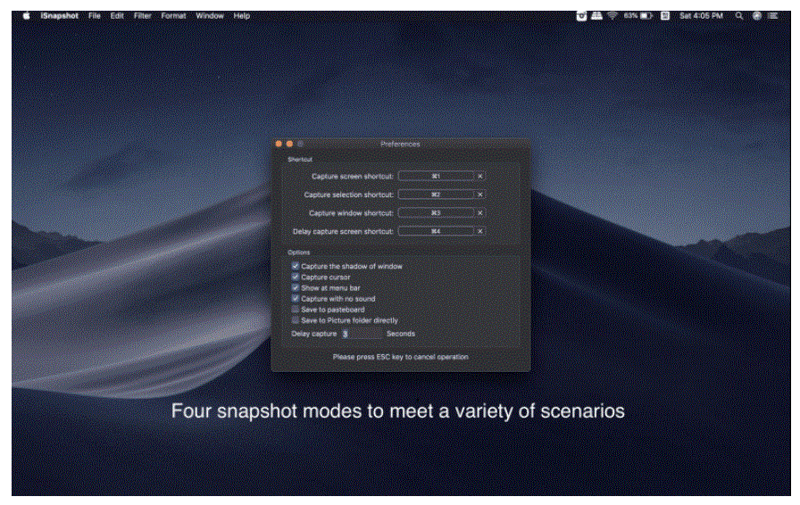Open the Apple menu
This screenshot has height=505, width=800.
point(27,16)
